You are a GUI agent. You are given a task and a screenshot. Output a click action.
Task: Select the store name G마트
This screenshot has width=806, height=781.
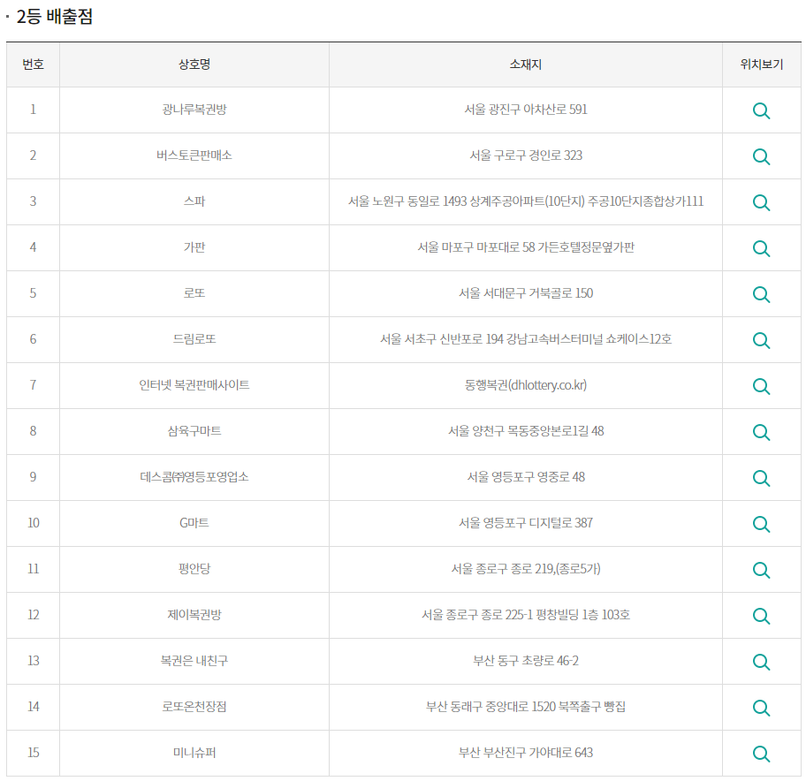tap(194, 523)
